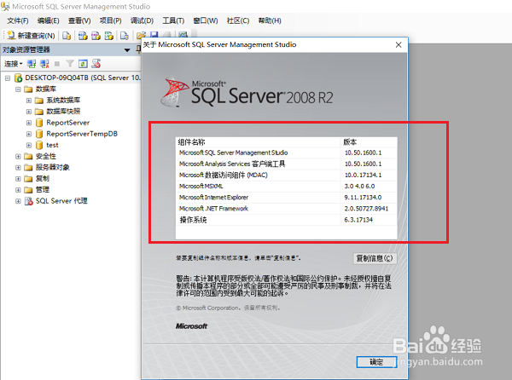The width and height of the screenshot is (512, 380).
Task: Click the Refresh icon in Object Explorer
Action: tap(83, 64)
